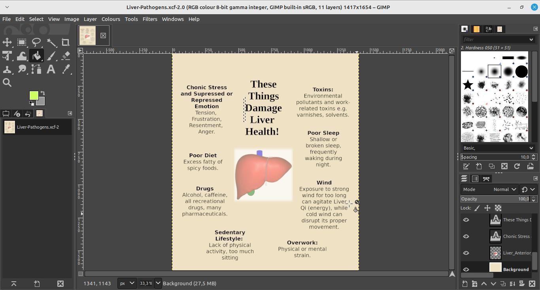Open the layers dock tab menu
Image resolution: width=540 pixels, height=290 pixels.
click(x=536, y=178)
